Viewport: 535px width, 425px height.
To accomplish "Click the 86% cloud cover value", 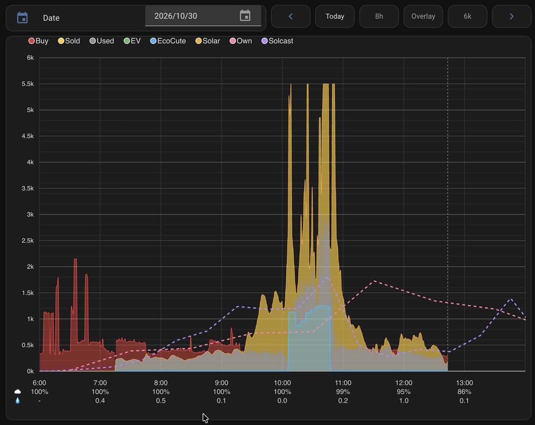I will pos(464,392).
